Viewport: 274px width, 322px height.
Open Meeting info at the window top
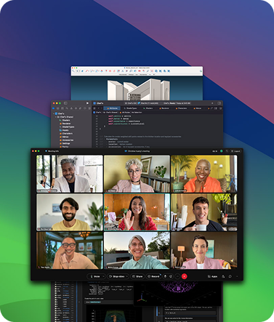(x=52, y=151)
